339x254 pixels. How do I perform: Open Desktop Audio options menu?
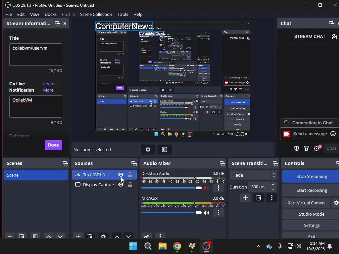[218, 188]
